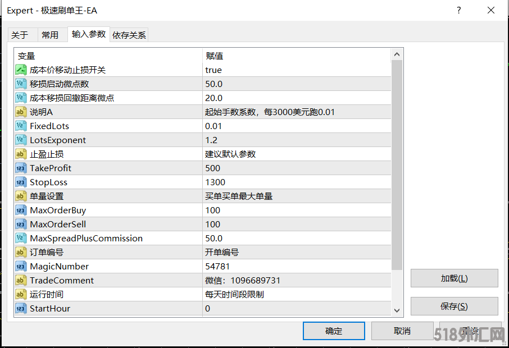Switch to the 常用 tab
Screen dimensions: 509x348
pos(51,34)
